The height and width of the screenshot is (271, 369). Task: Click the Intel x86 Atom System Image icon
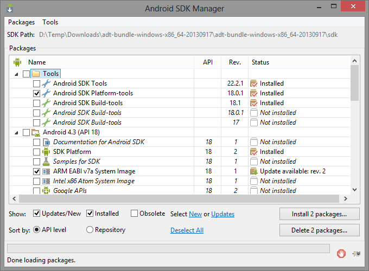click(46, 181)
